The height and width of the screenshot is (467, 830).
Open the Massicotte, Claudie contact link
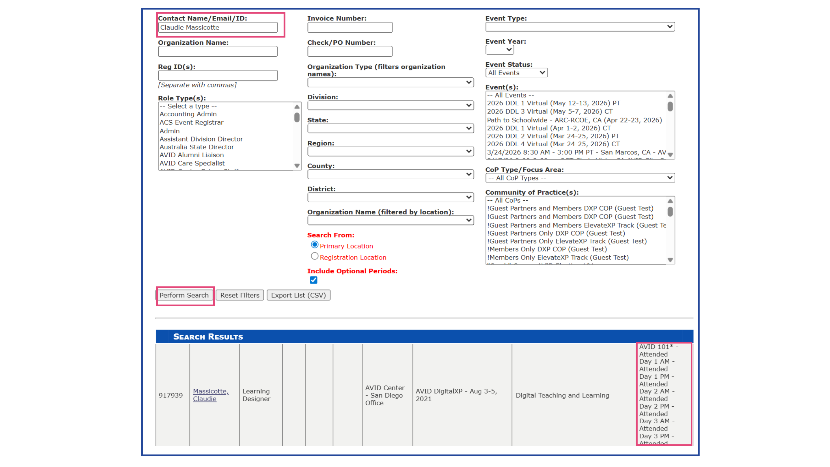coord(211,395)
